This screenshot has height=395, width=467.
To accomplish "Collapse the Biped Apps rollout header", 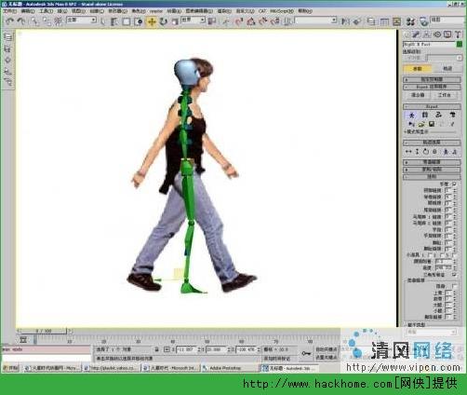I will click(x=432, y=87).
